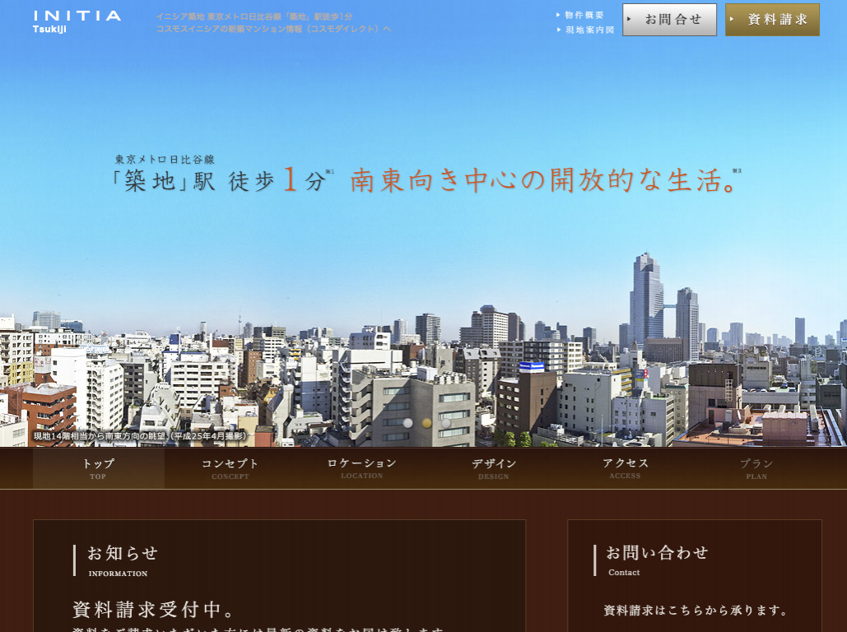Click the お問合せ inquiry button

point(669,20)
